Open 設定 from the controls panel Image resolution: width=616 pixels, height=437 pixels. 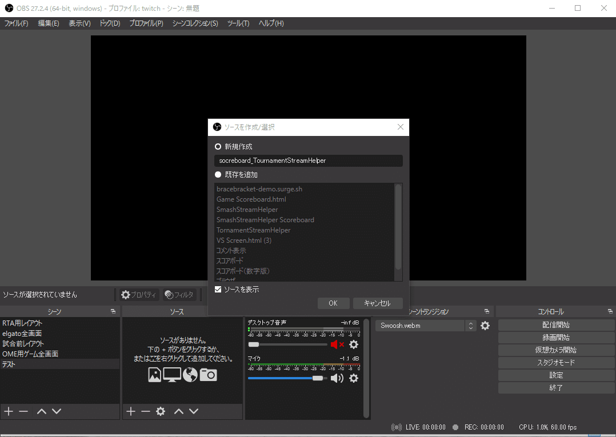pos(556,375)
